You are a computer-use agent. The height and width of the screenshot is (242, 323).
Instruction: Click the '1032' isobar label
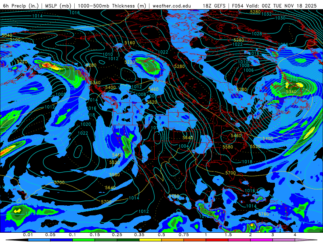(266, 14)
